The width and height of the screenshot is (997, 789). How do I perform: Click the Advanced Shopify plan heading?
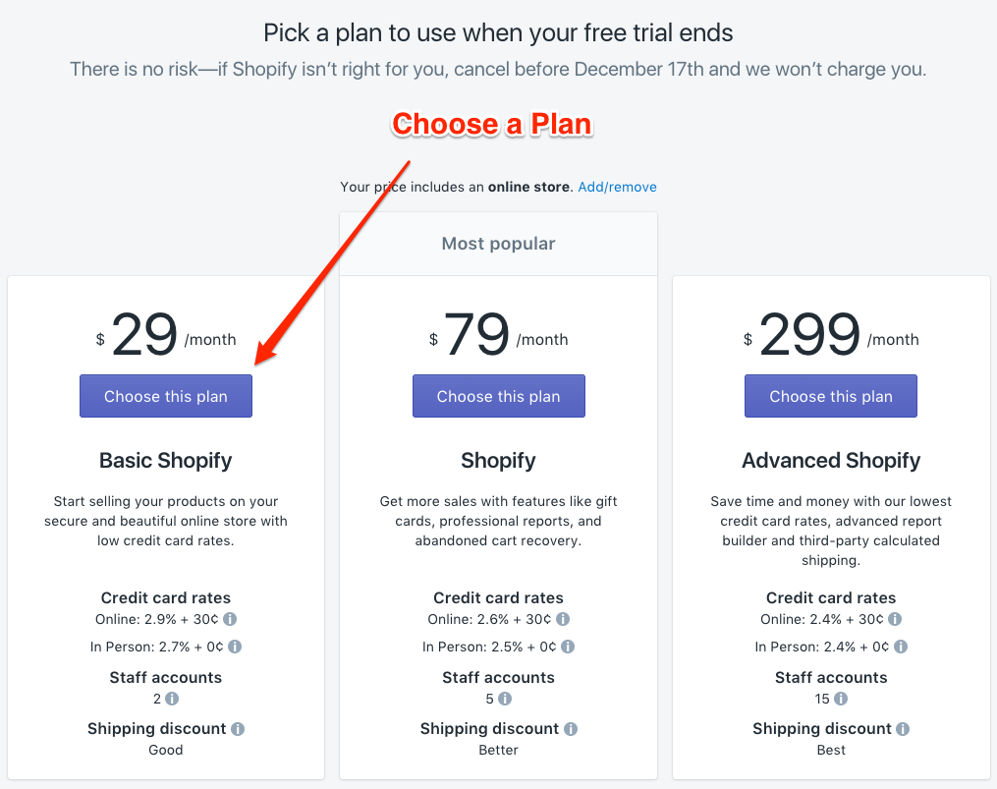click(x=831, y=460)
